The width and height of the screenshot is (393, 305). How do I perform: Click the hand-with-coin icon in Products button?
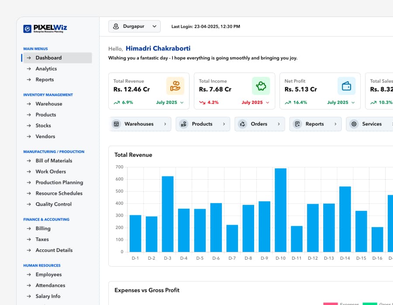click(184, 124)
